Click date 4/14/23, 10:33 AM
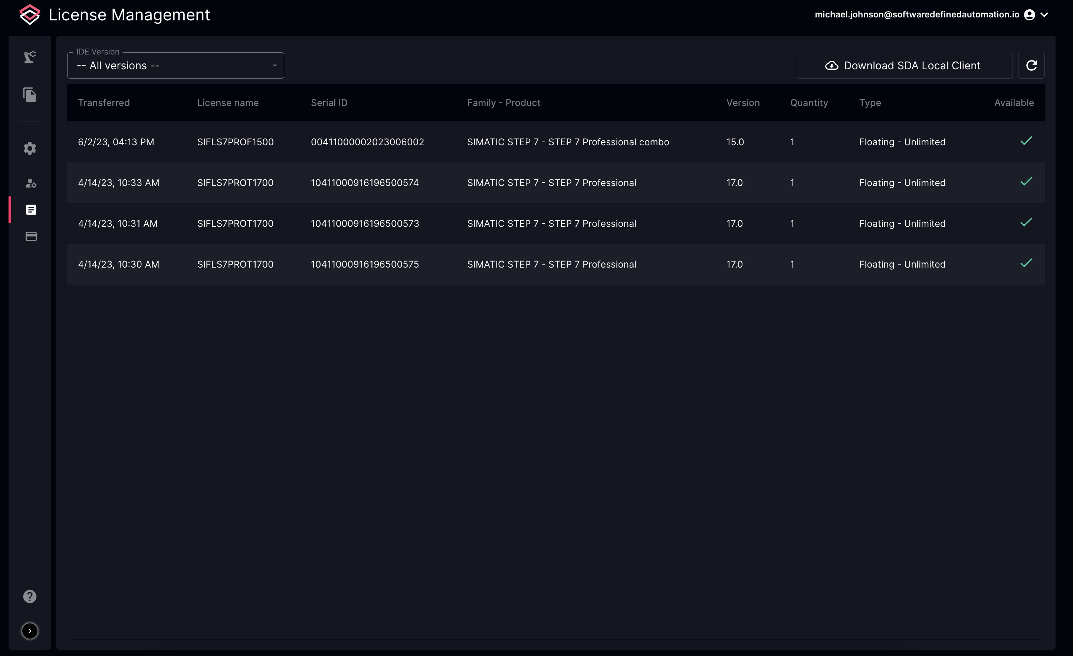The image size is (1073, 656). click(x=118, y=183)
